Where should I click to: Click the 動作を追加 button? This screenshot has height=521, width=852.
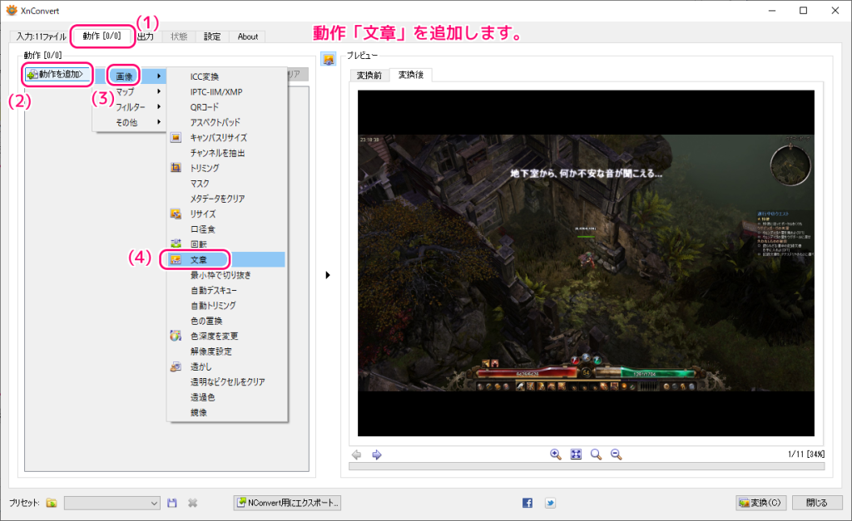click(59, 75)
